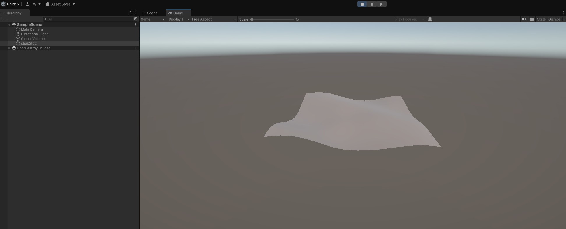
Task: Open the Game view three-dot menu
Action: tap(563, 13)
